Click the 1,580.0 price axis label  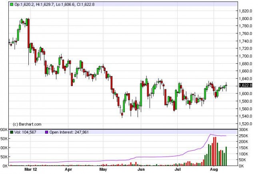tap(245, 101)
